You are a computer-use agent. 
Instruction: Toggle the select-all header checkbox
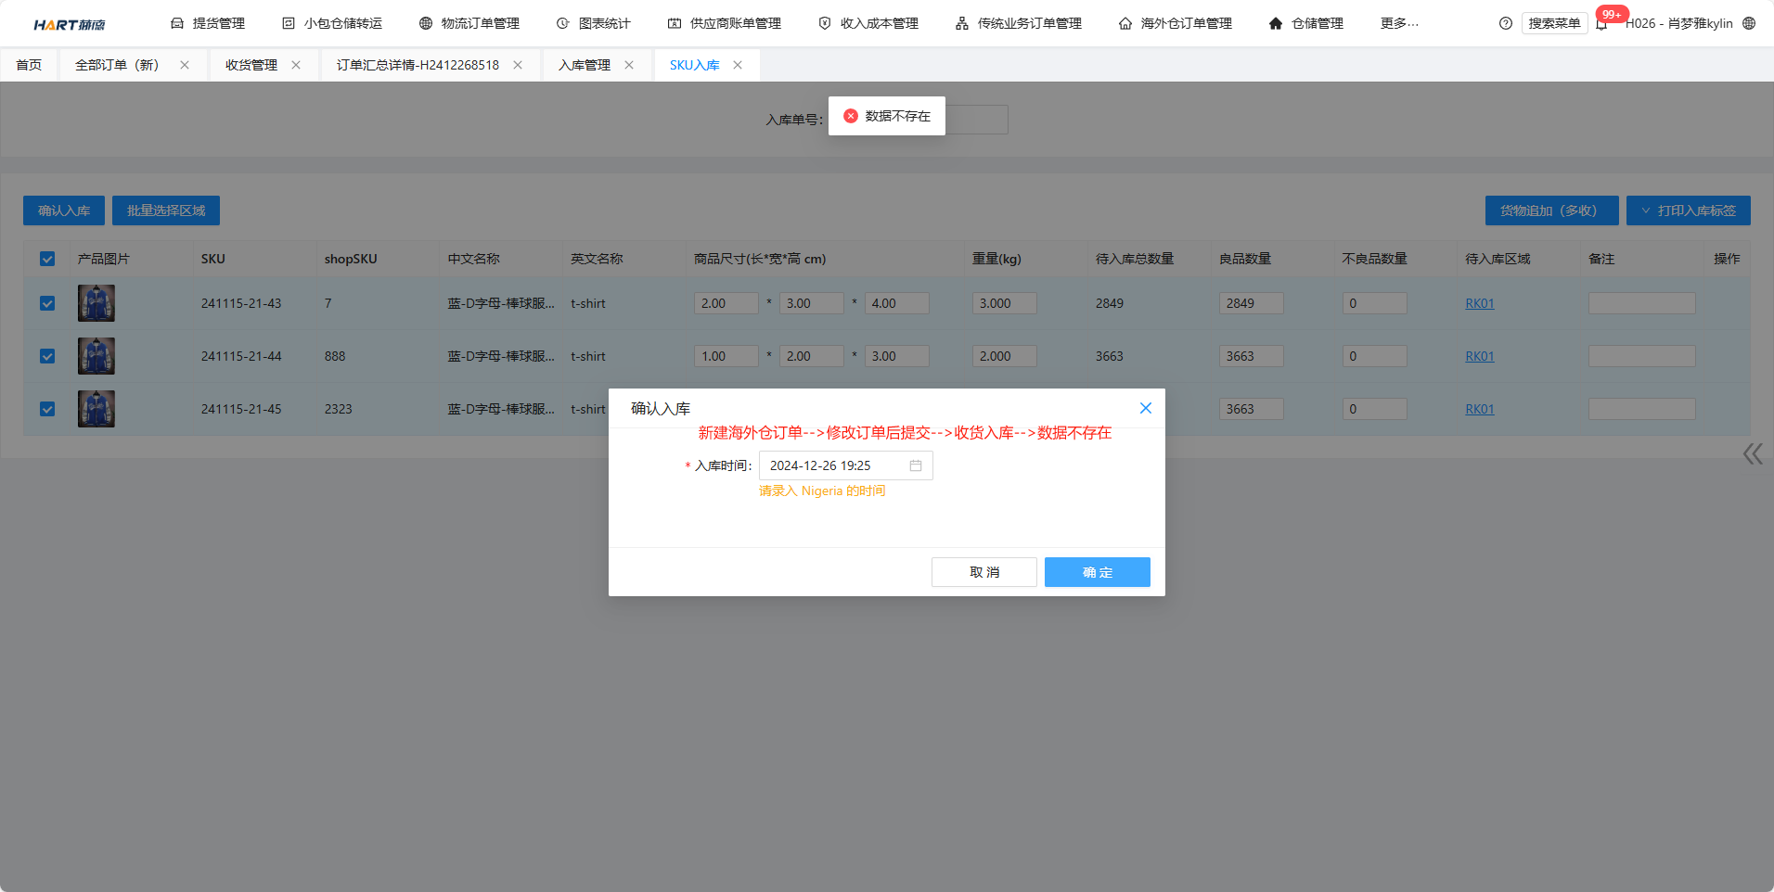click(x=47, y=259)
